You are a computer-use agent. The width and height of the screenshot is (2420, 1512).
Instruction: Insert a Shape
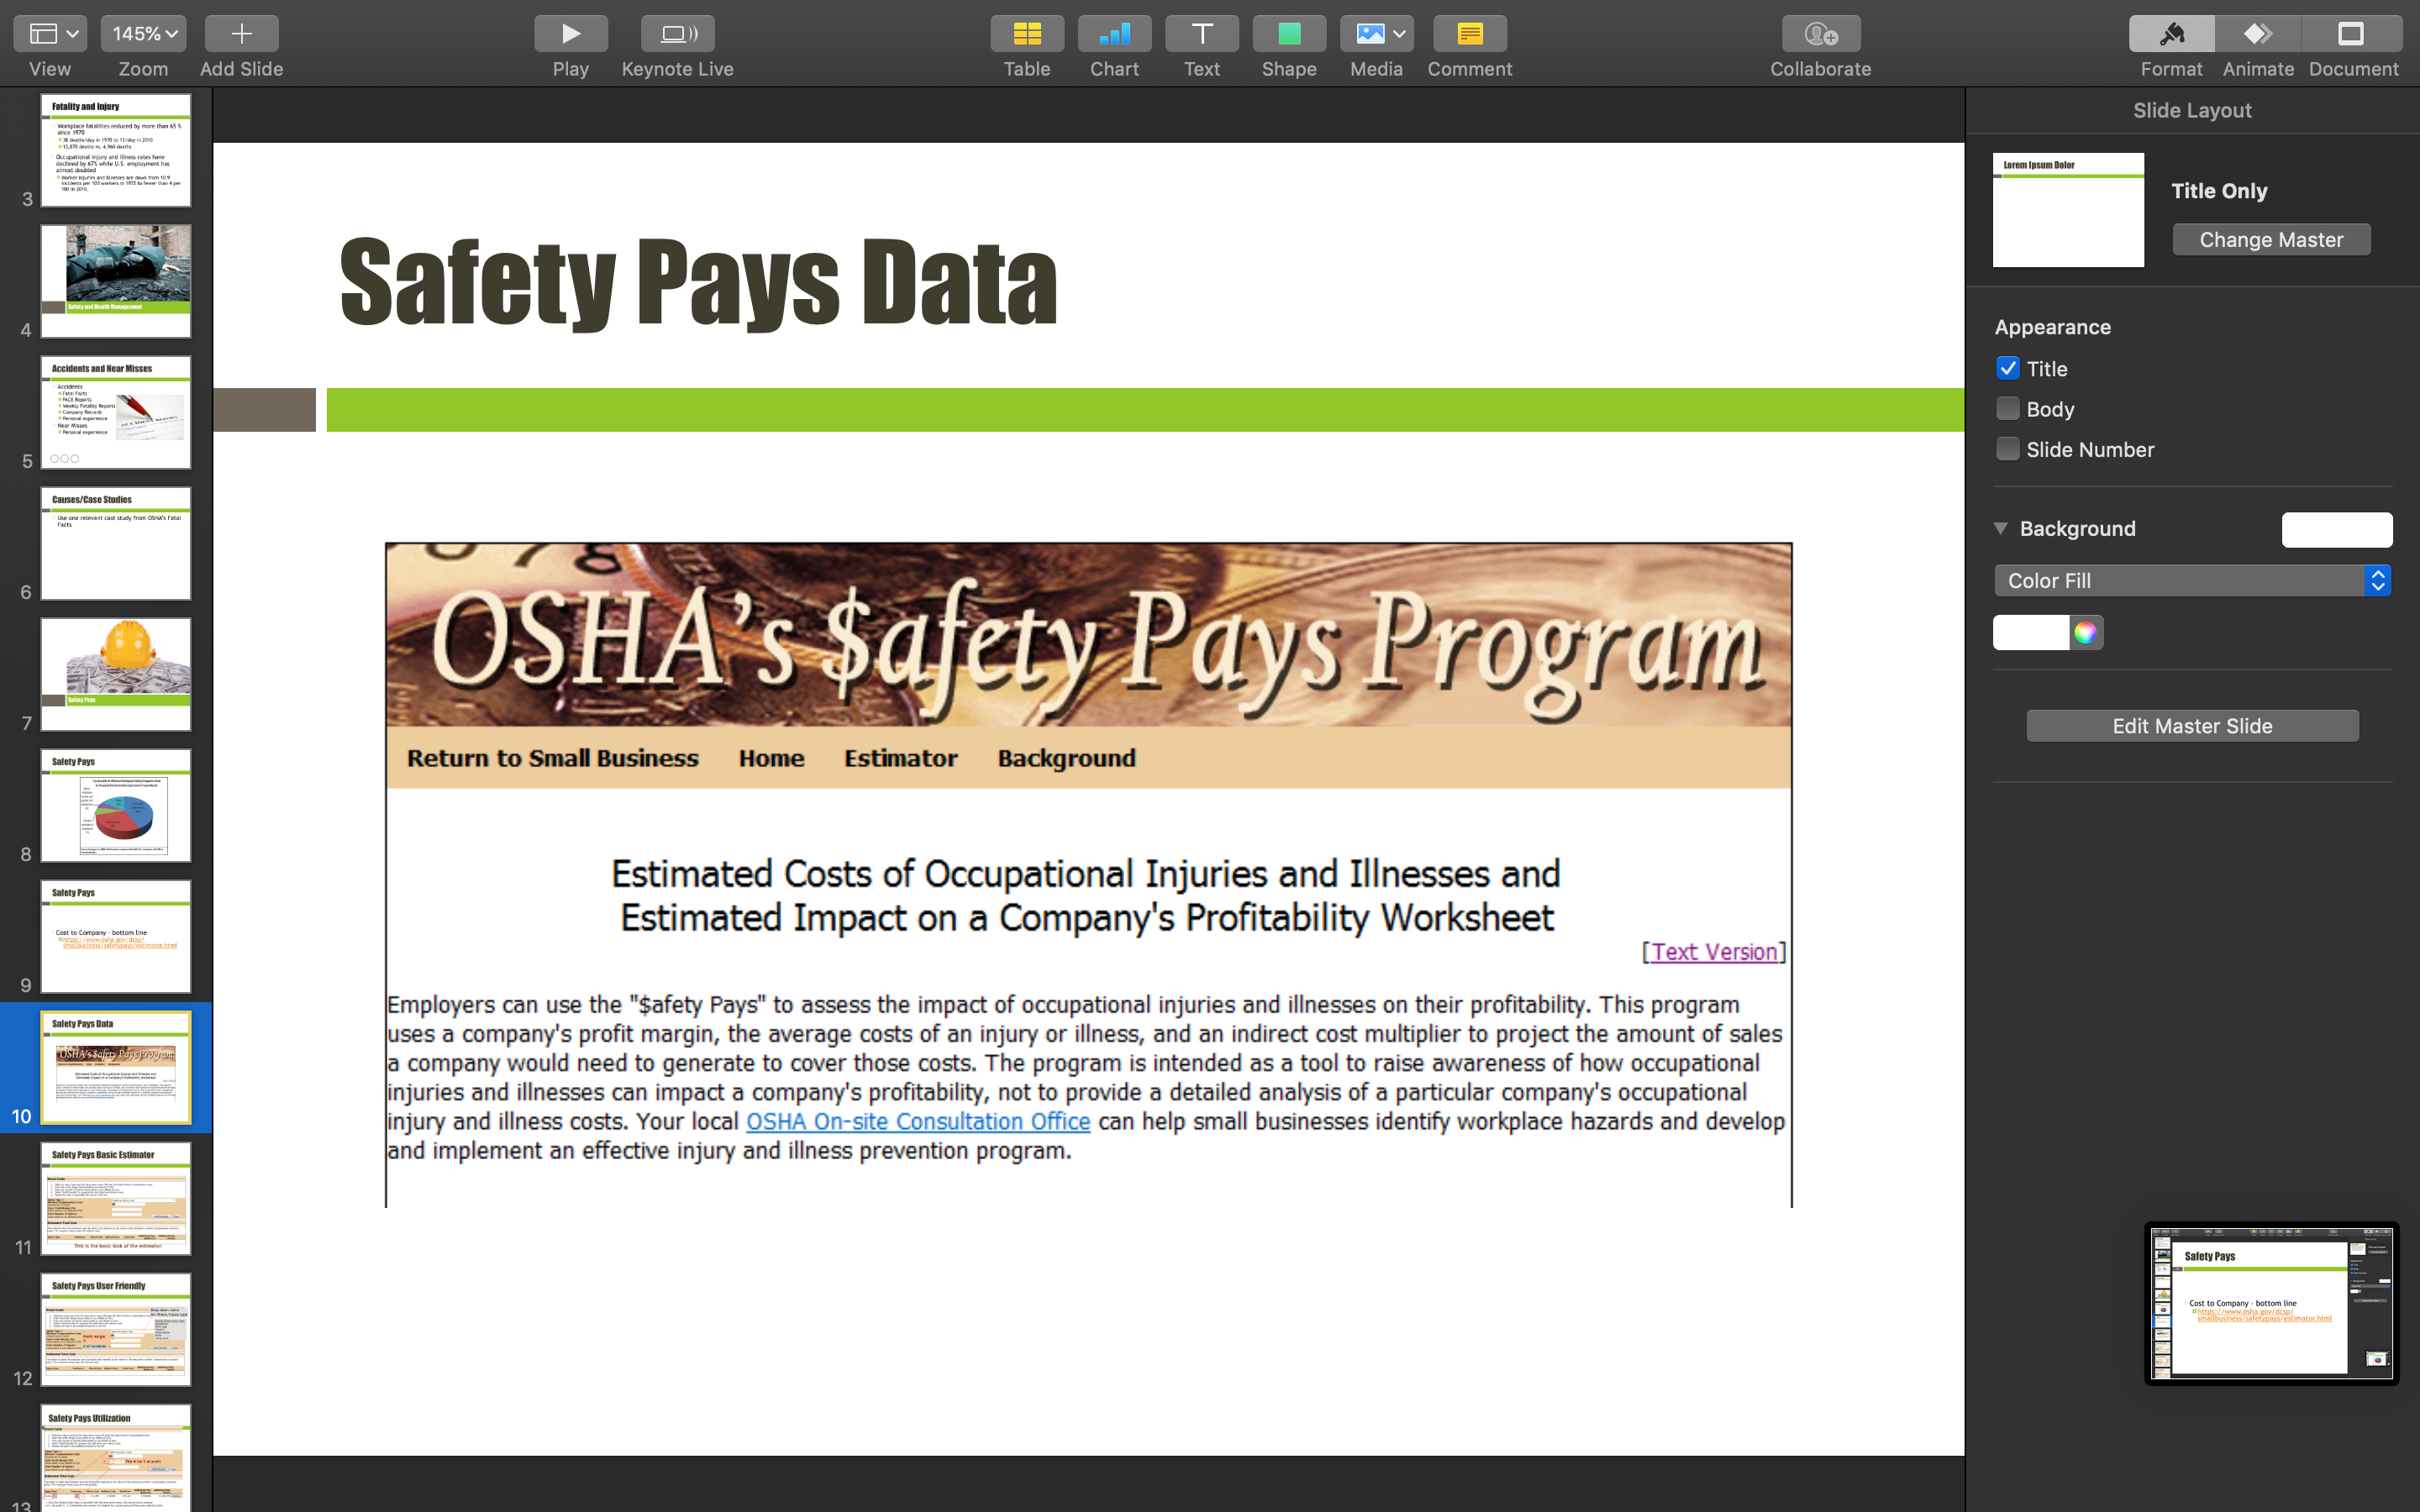pos(1289,34)
